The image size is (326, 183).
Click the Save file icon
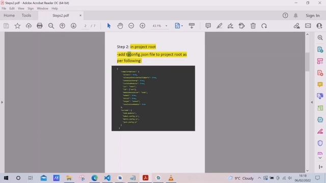(6, 26)
